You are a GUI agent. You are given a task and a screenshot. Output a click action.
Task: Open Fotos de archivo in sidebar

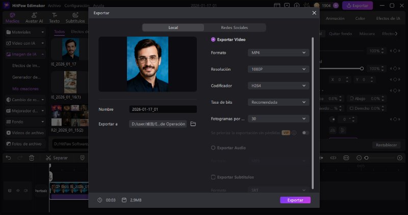[25, 144]
